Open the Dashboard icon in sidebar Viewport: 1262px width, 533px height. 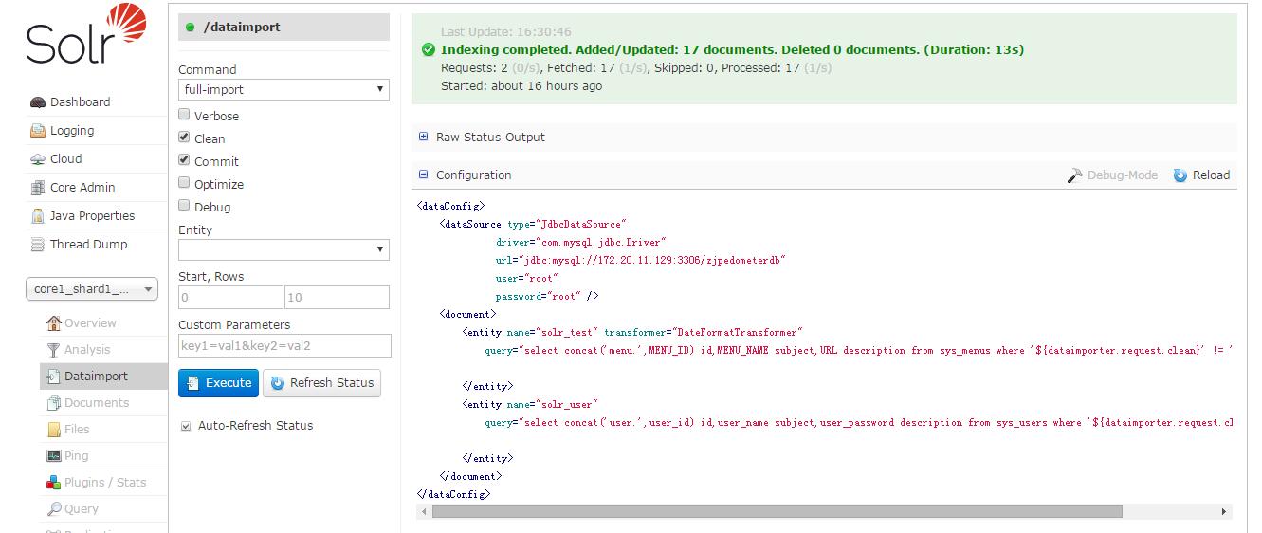(x=38, y=102)
